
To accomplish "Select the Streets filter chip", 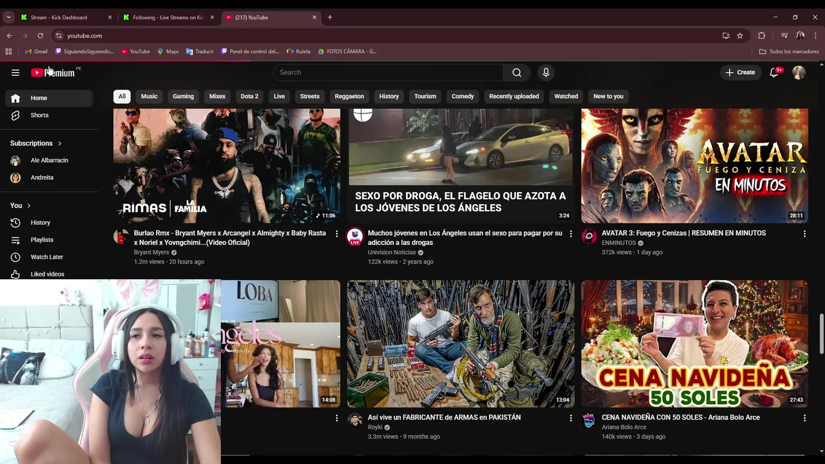I will pyautogui.click(x=309, y=97).
